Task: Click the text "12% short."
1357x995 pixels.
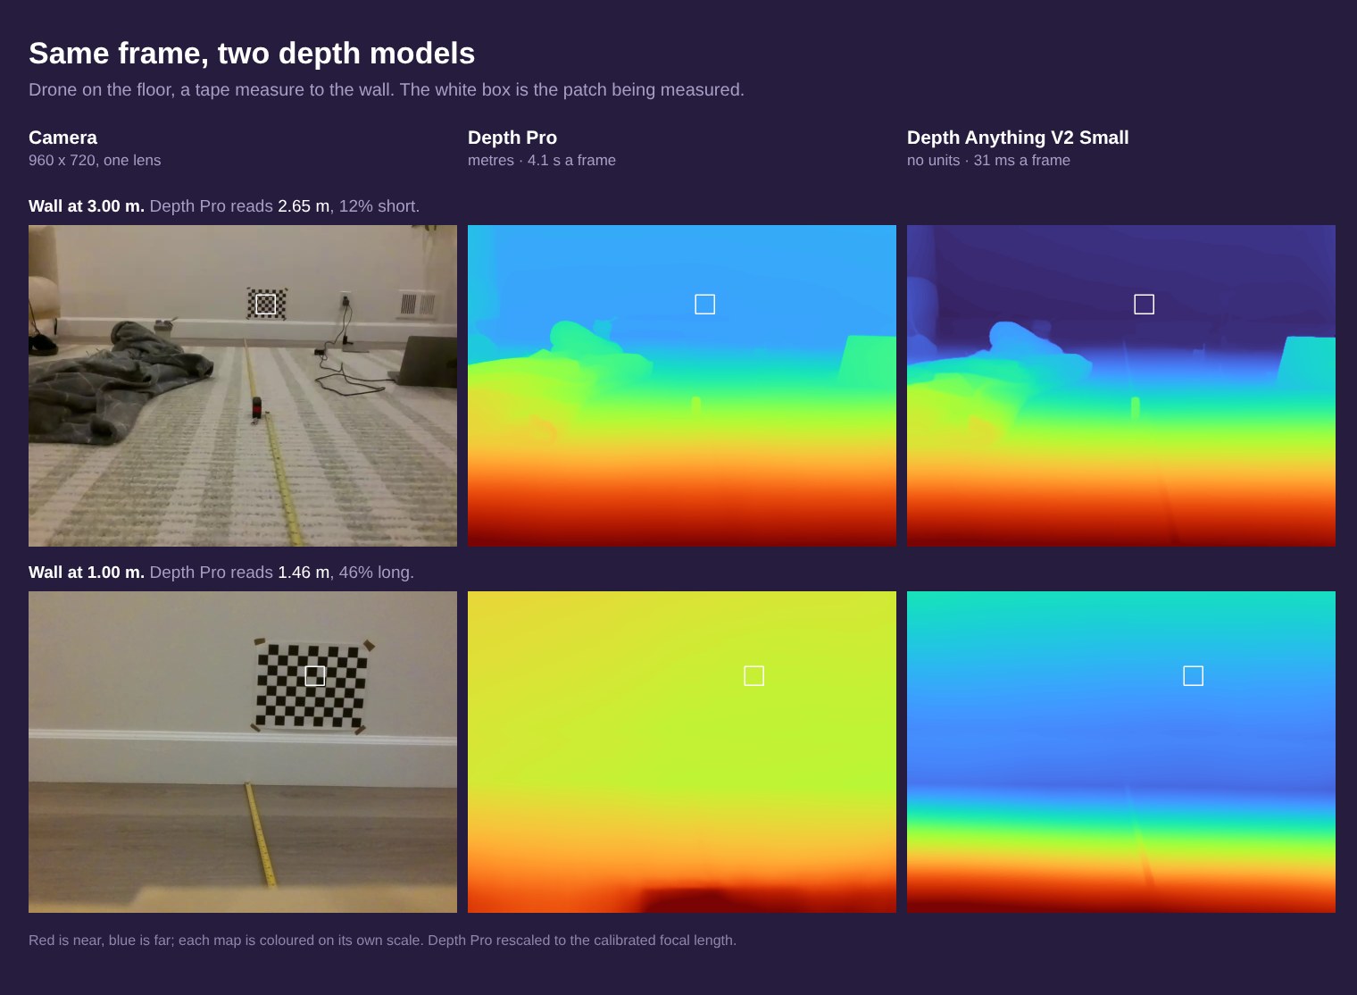Action: (379, 206)
